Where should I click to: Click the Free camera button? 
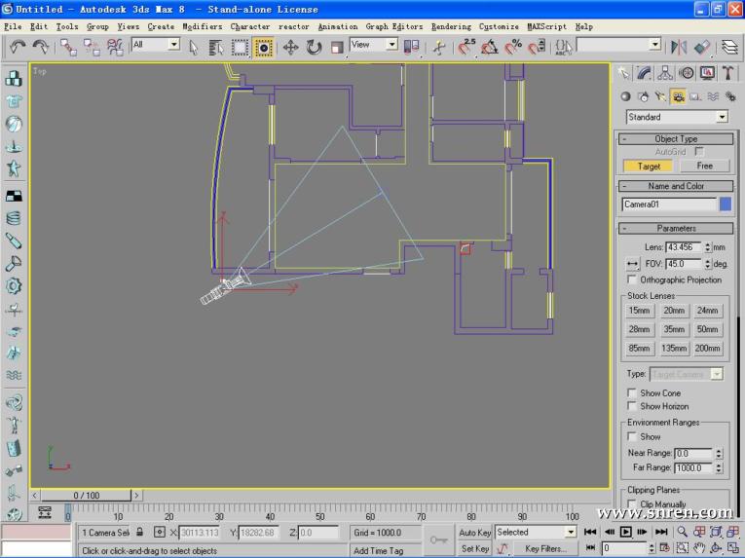(x=704, y=166)
